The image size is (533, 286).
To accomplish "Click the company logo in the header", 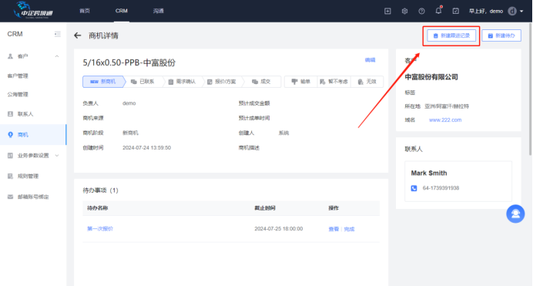I will 33,10.
